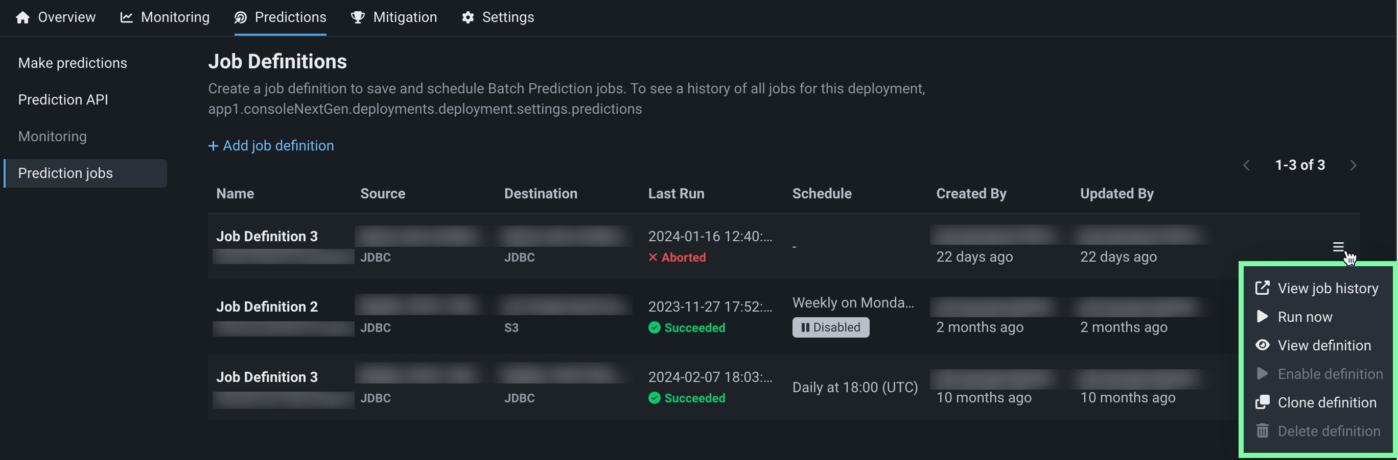The height and width of the screenshot is (460, 1398).
Task: Click the Monitoring chart icon in top bar
Action: (126, 18)
